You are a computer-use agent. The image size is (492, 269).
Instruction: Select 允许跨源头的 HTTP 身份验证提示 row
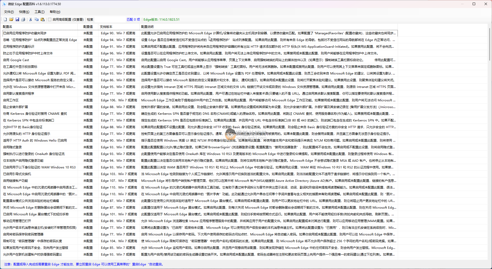pyautogui.click(x=200, y=134)
